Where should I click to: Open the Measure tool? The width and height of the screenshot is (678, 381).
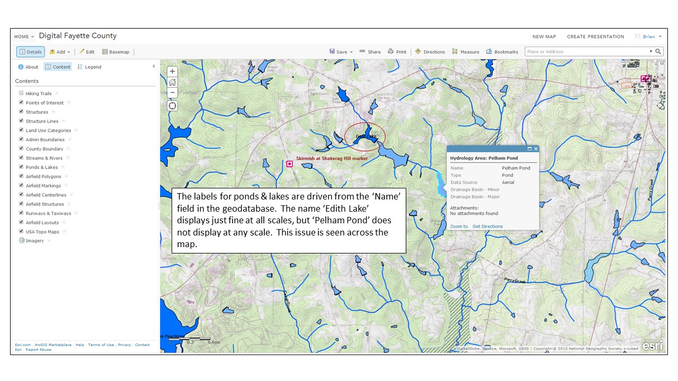click(465, 52)
